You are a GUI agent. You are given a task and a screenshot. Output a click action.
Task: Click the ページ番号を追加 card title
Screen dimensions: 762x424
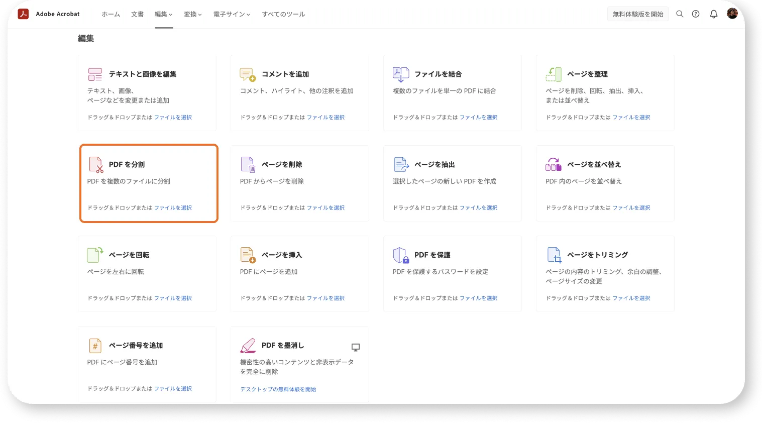(136, 345)
